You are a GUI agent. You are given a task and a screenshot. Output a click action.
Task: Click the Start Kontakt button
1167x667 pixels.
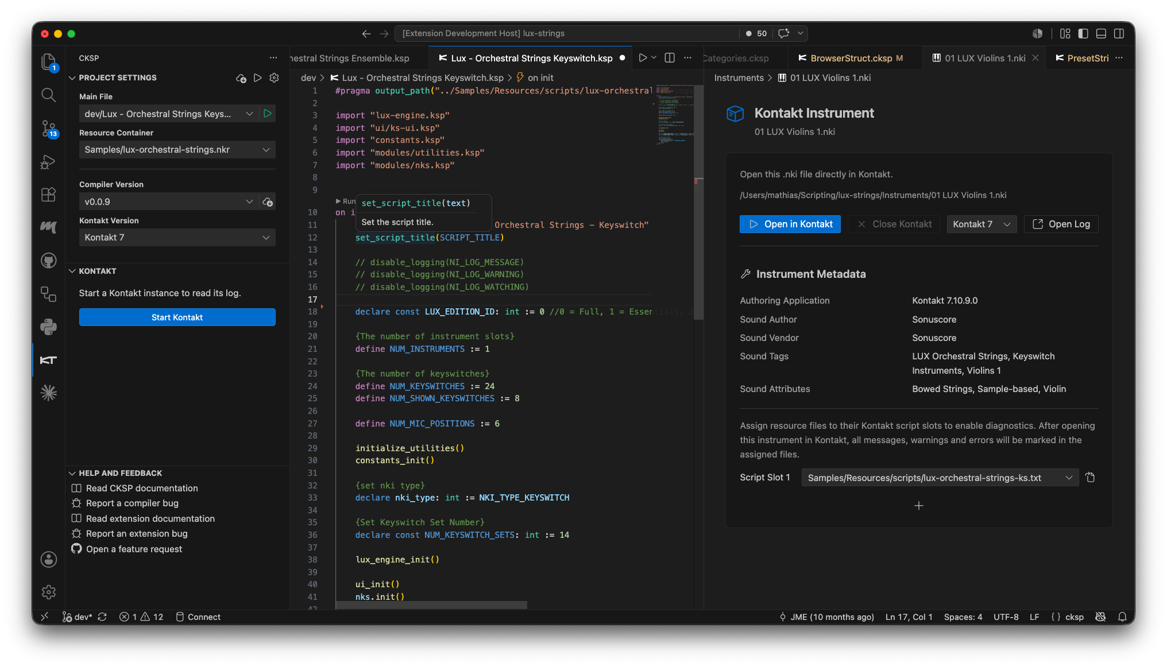(x=177, y=317)
